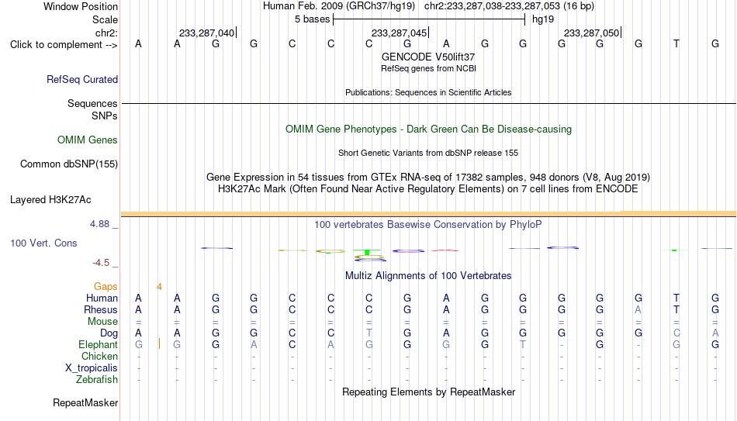Select the Chicken alignment row label
737x421 pixels.
[99, 356]
